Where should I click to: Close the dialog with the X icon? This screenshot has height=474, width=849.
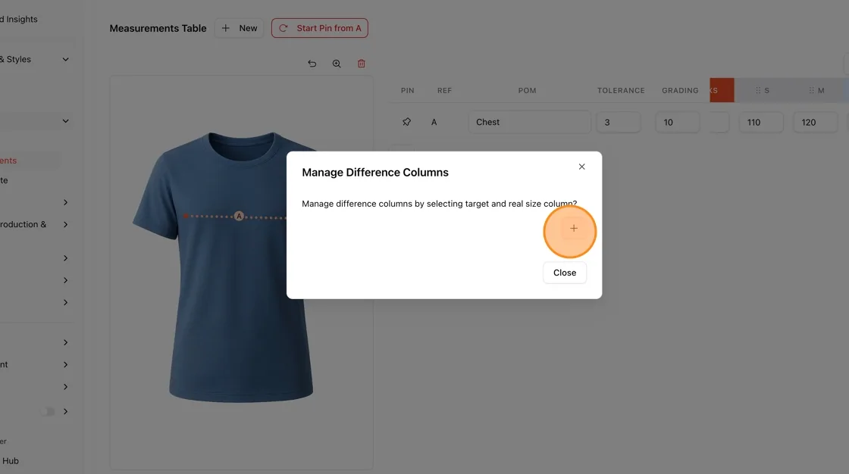tap(581, 167)
